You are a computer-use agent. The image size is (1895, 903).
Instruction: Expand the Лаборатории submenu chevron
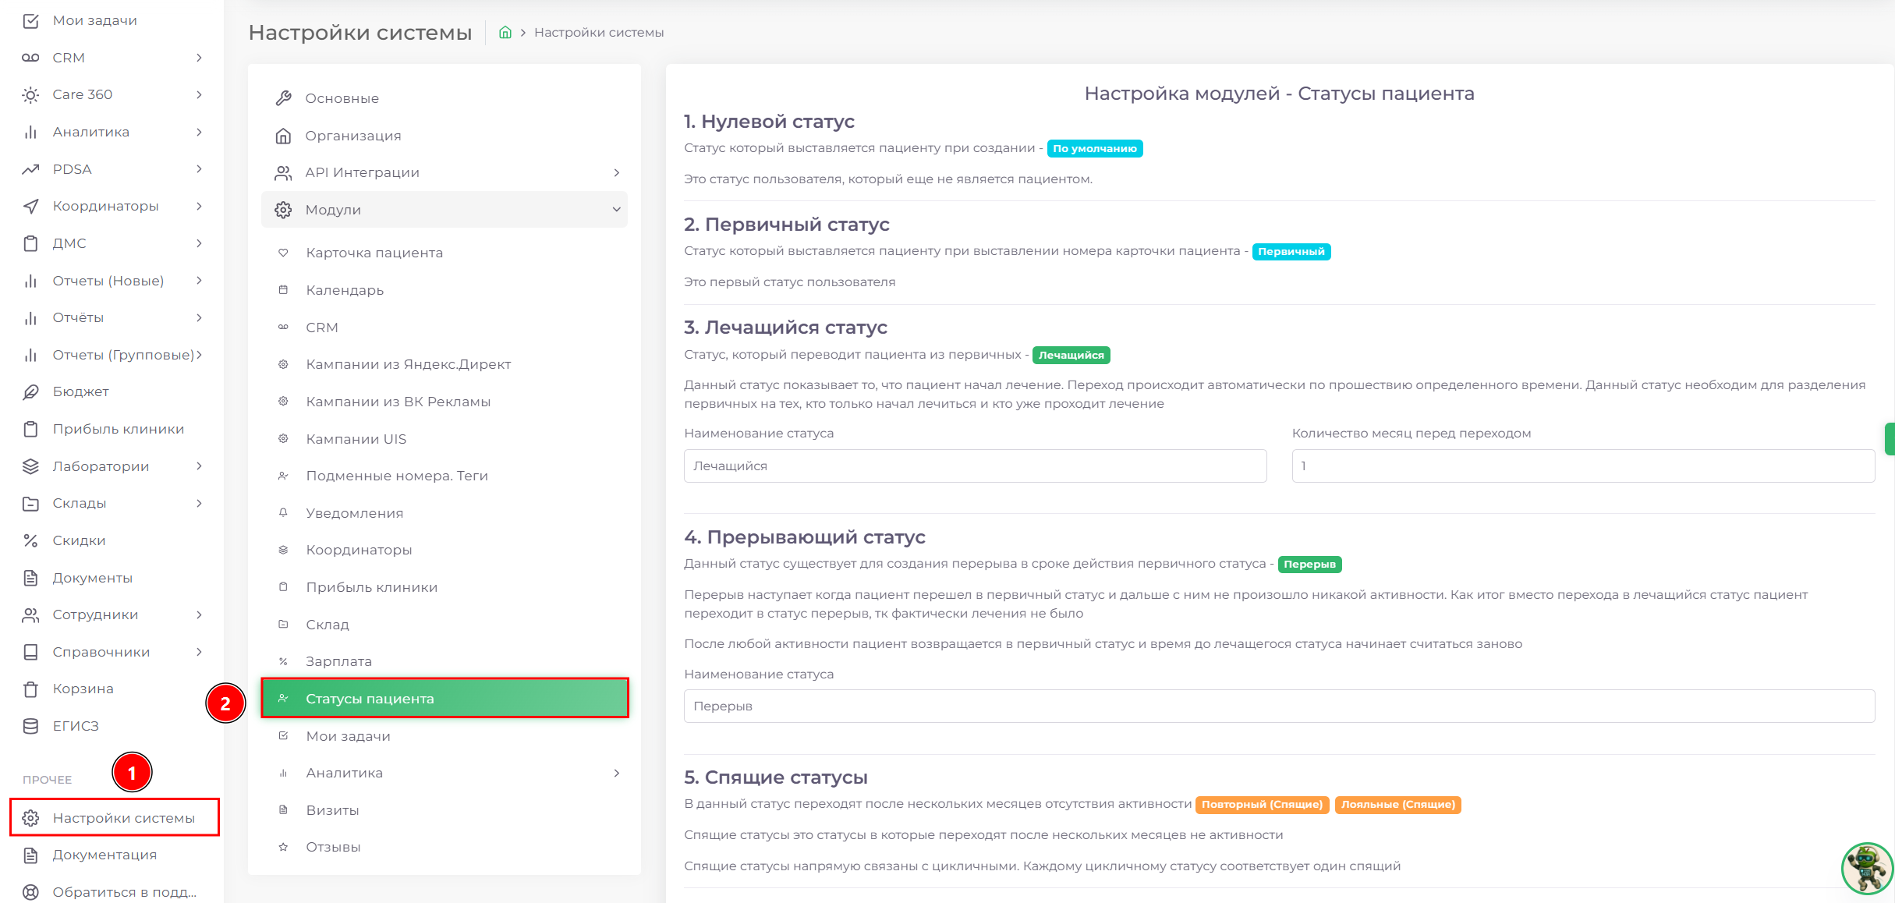tap(200, 466)
